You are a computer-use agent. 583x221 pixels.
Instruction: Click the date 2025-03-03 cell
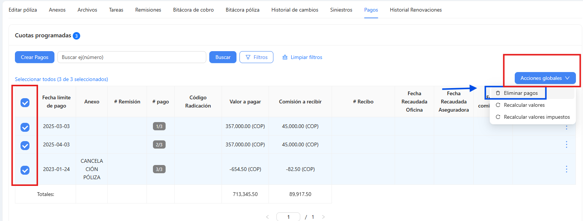coord(56,126)
